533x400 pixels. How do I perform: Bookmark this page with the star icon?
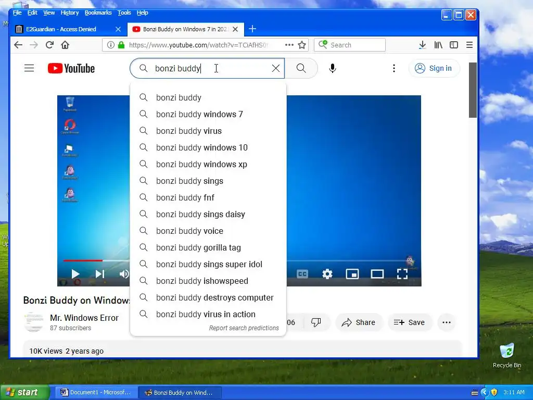click(x=302, y=45)
